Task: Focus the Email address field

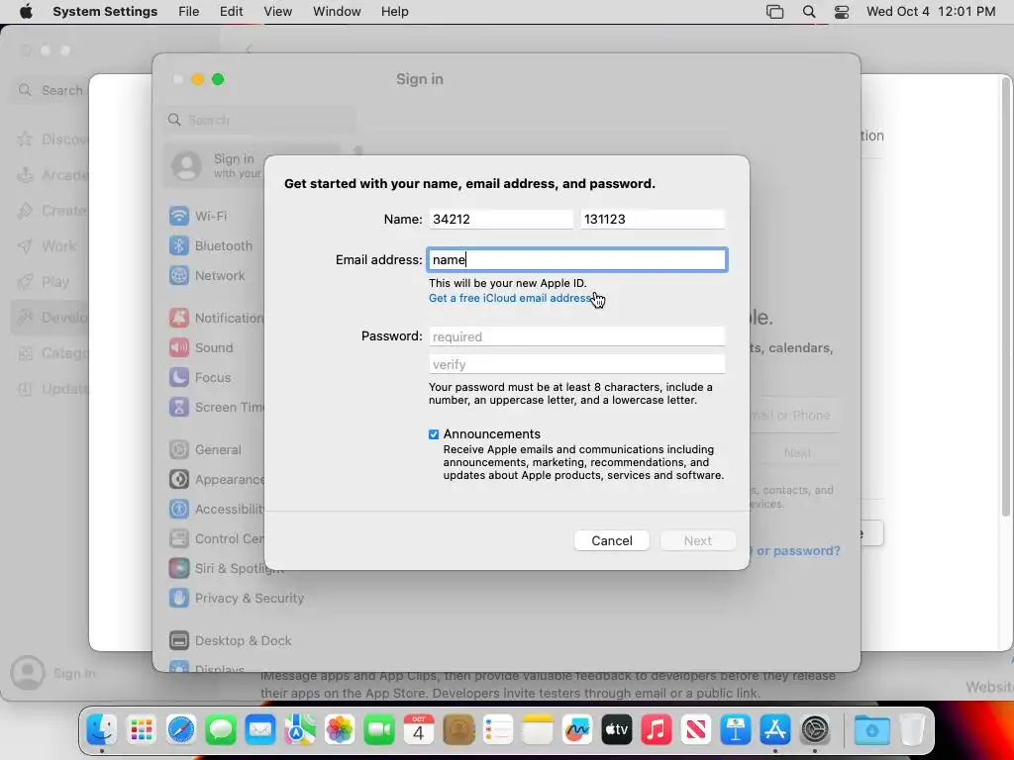Action: (577, 260)
